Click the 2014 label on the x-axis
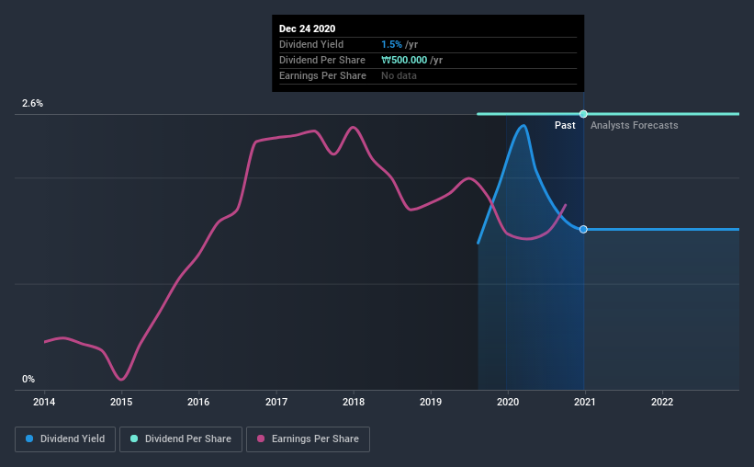Screen dimensions: 754x467 pos(44,402)
